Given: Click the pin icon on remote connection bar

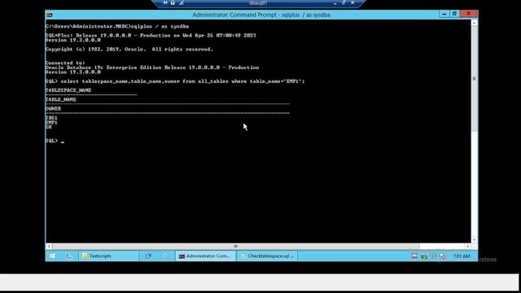Looking at the screenshot, I should [165, 2].
